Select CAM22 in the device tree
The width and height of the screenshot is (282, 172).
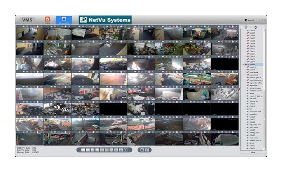coord(252,122)
